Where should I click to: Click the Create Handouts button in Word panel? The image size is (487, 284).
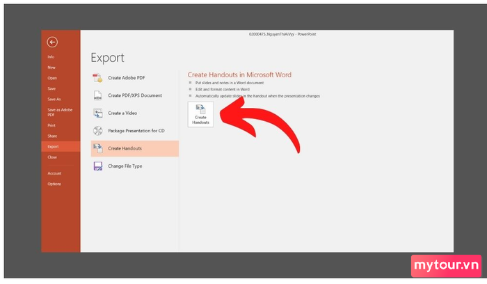200,114
